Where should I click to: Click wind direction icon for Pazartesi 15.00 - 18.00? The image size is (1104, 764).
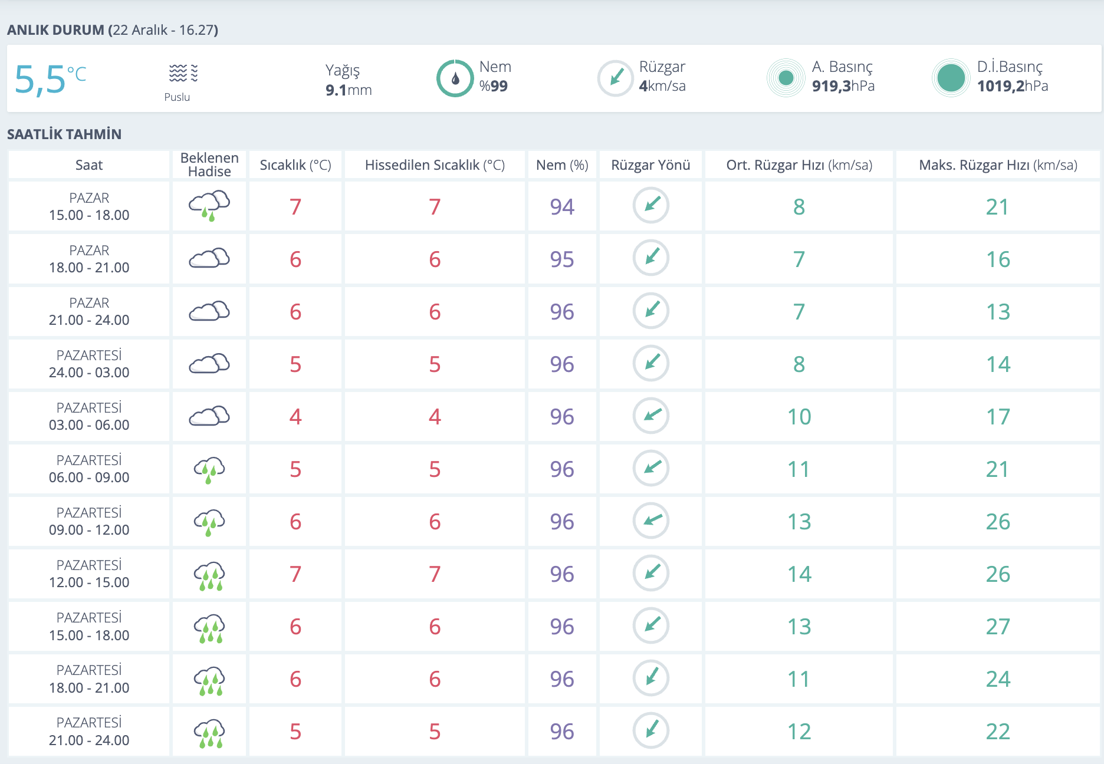(x=651, y=625)
